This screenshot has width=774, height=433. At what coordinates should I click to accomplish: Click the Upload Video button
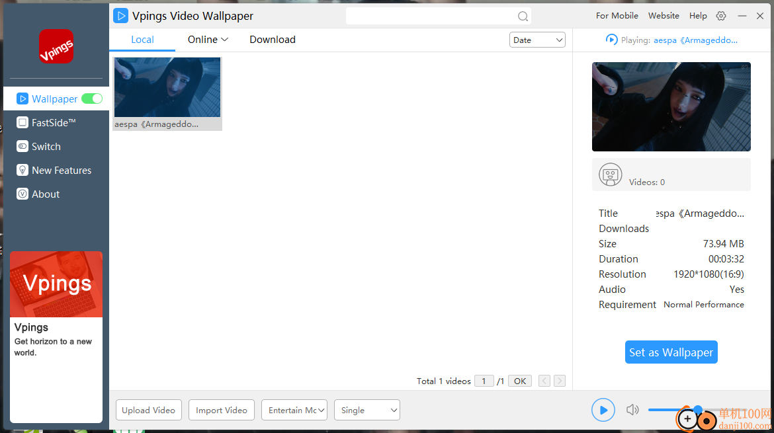pos(149,410)
